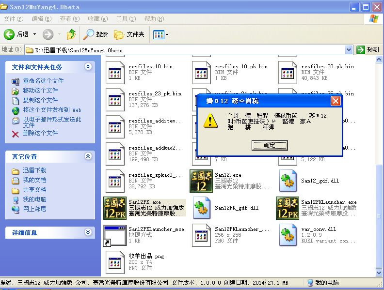
Task: Open 迅雷下载 under other places
Action: [x=34, y=170]
